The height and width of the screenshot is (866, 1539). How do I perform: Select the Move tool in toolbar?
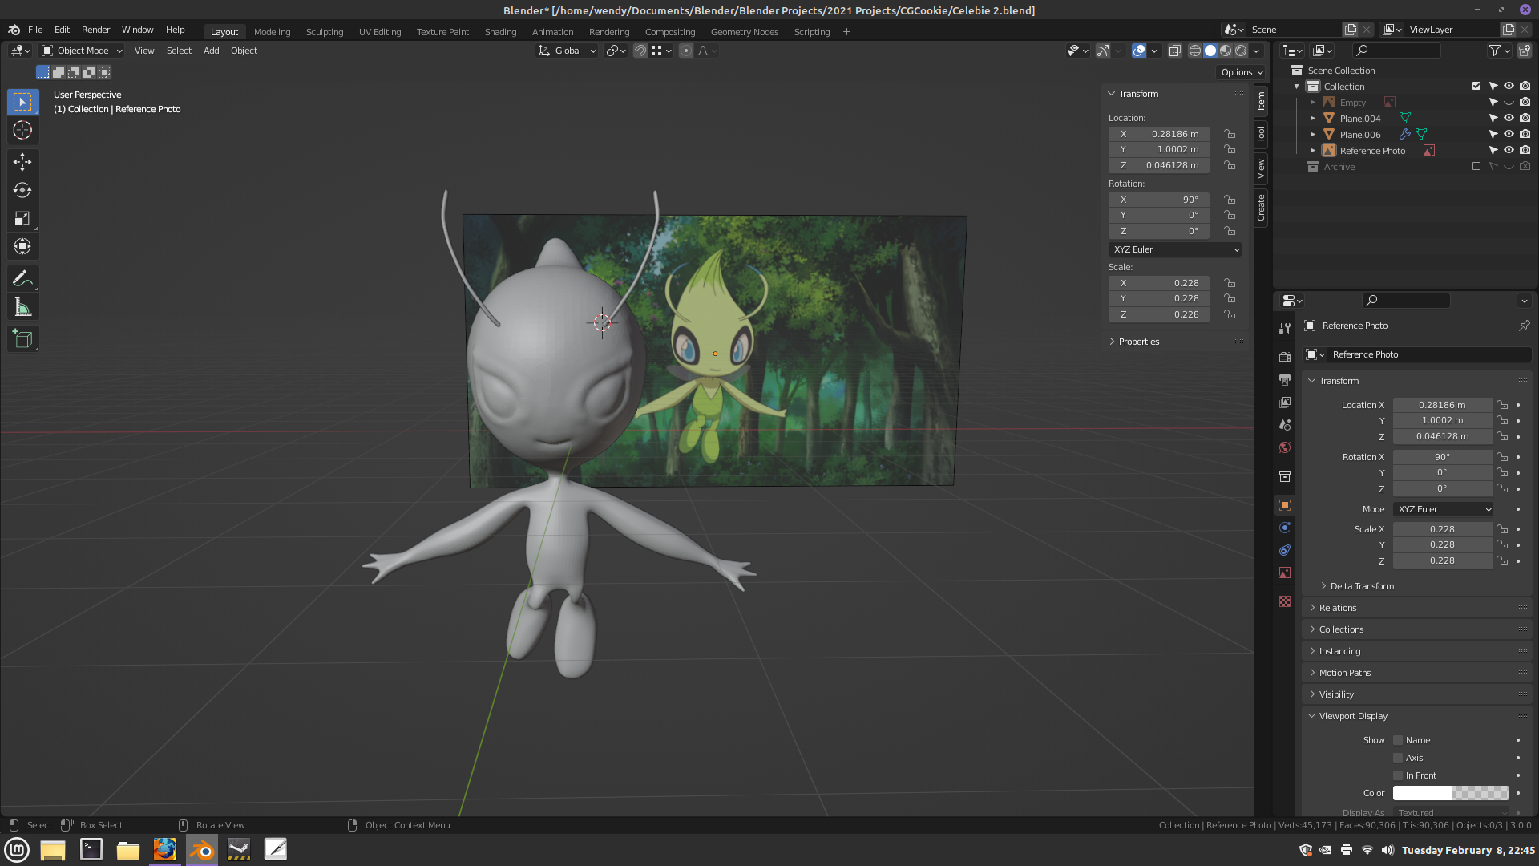pos(22,162)
